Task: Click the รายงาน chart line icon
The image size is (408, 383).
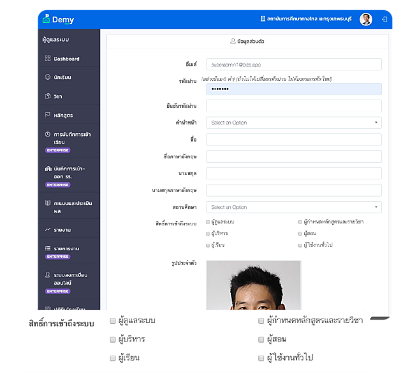Action: click(48, 229)
